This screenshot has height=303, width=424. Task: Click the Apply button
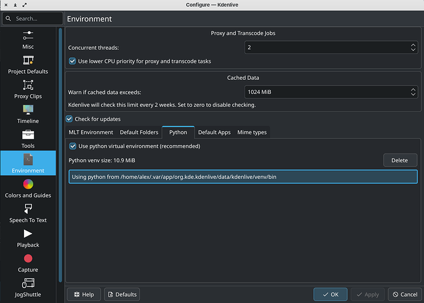368,294
